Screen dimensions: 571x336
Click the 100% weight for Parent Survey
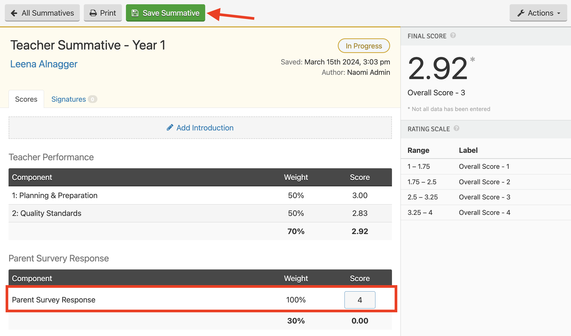click(296, 300)
